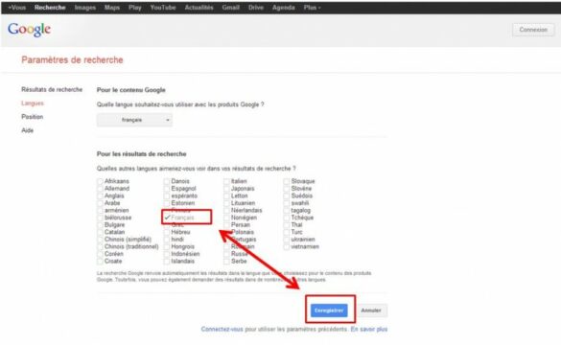Check the Anglais checkbox
Image resolution: width=561 pixels, height=345 pixels.
click(x=100, y=195)
